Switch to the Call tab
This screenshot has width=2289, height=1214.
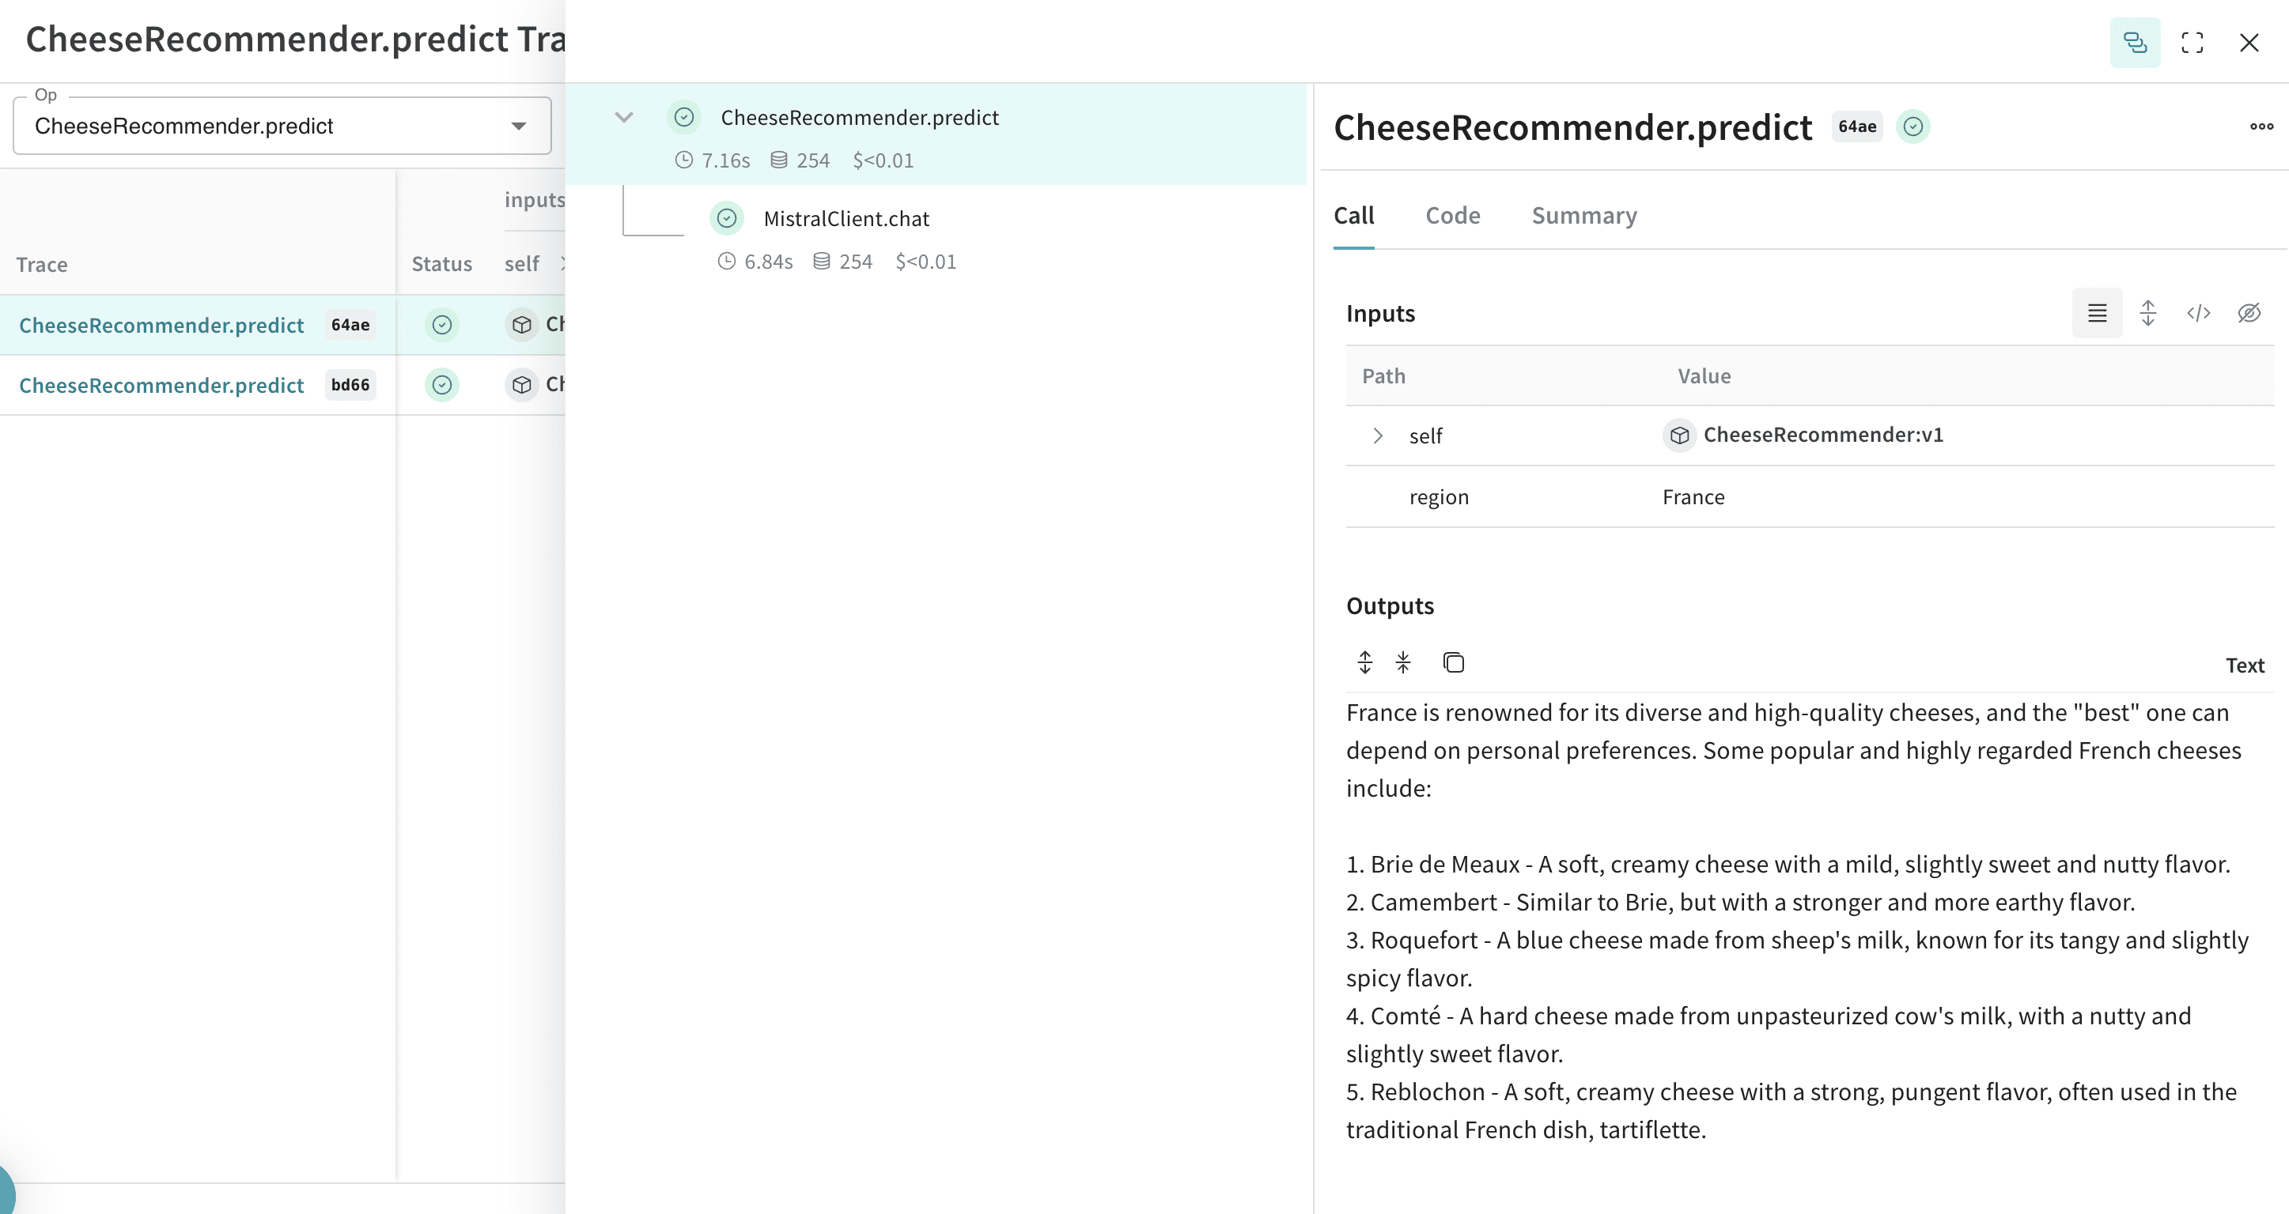pyautogui.click(x=1353, y=216)
